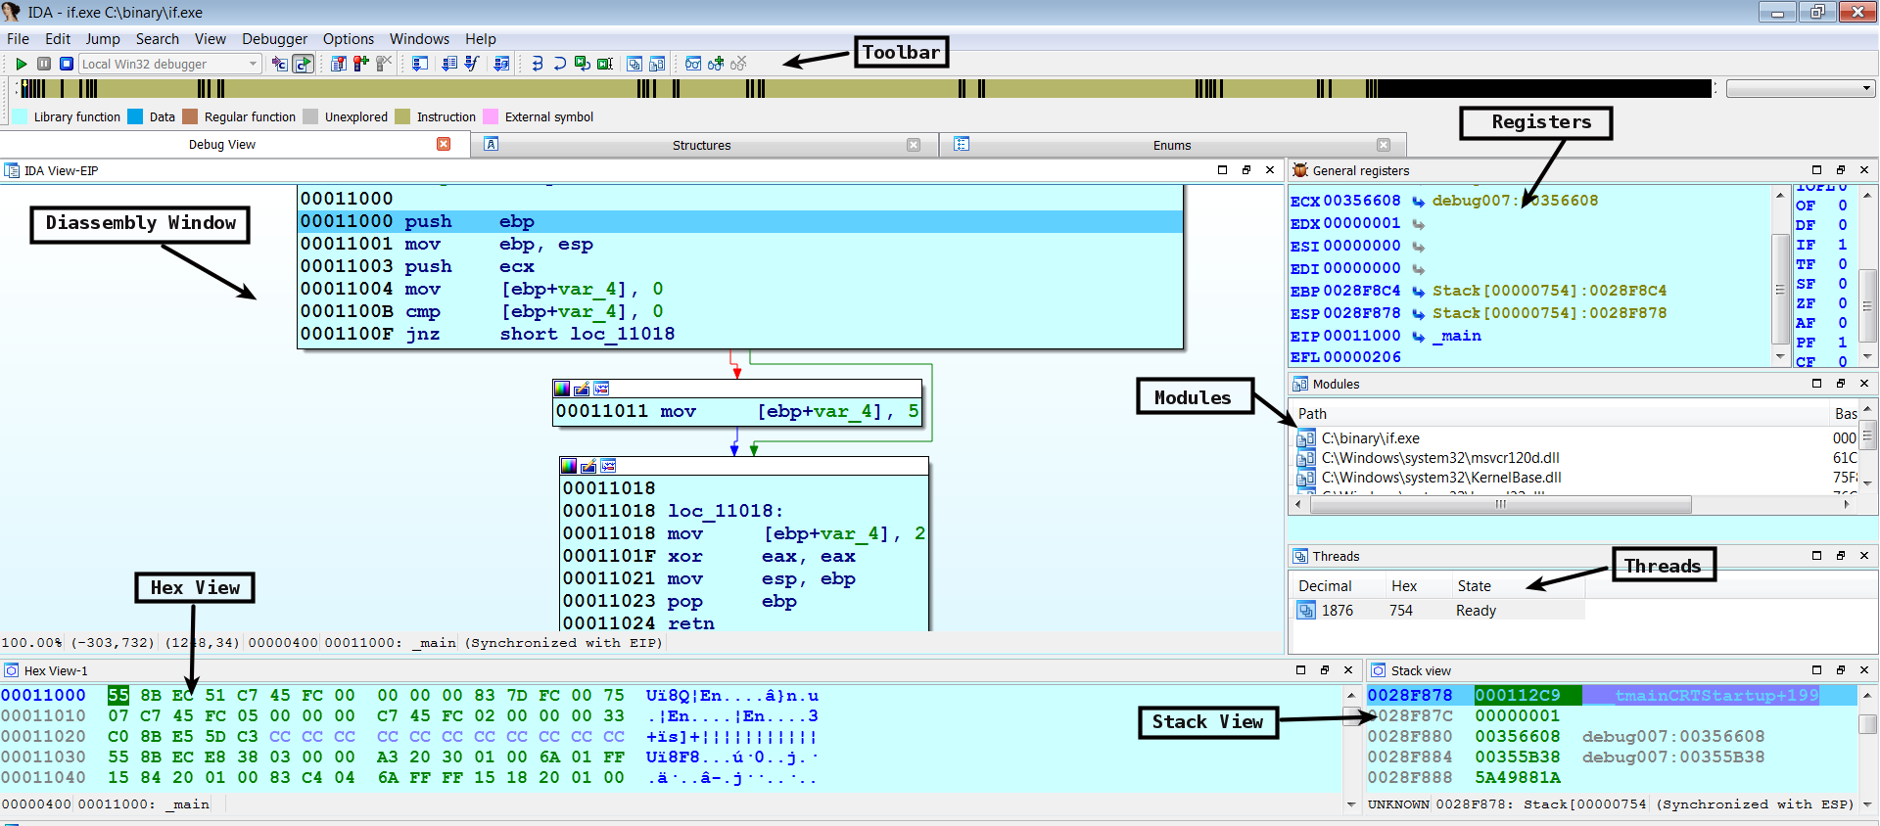Open the Local Win32 debugger dropdown
The image size is (1880, 826).
coord(253,64)
